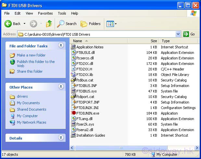Select the ftserui2.dll file icon

tap(73, 130)
